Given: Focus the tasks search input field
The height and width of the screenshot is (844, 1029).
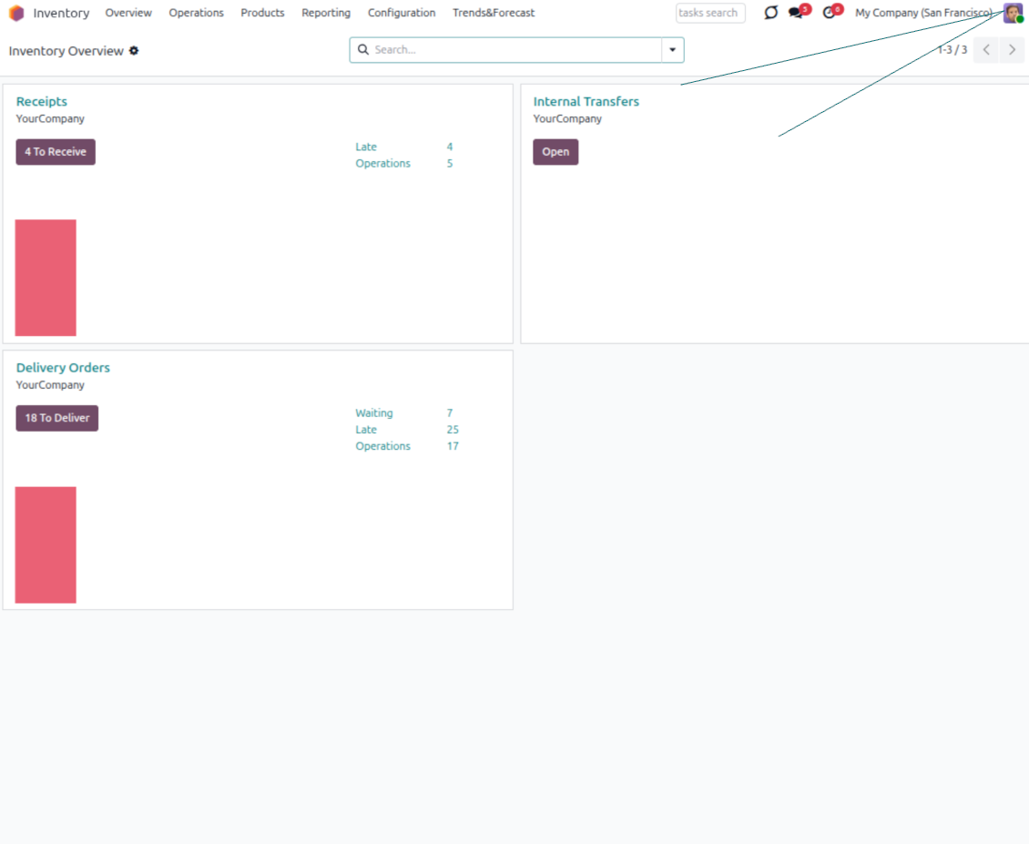Looking at the screenshot, I should [710, 13].
